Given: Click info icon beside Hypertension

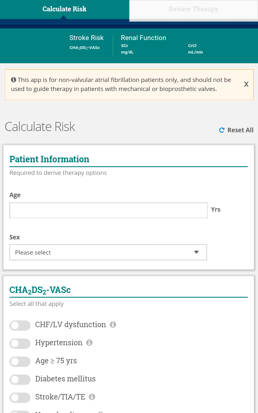Looking at the screenshot, I should (89, 343).
